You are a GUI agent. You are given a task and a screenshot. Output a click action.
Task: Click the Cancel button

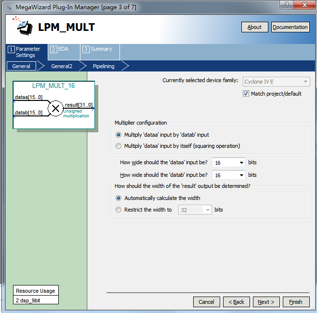click(x=206, y=302)
